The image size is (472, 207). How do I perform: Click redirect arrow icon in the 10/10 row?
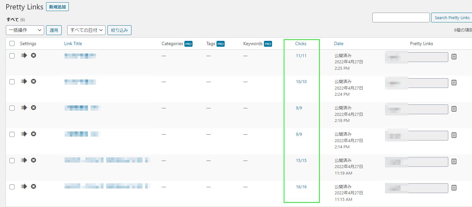click(x=24, y=81)
